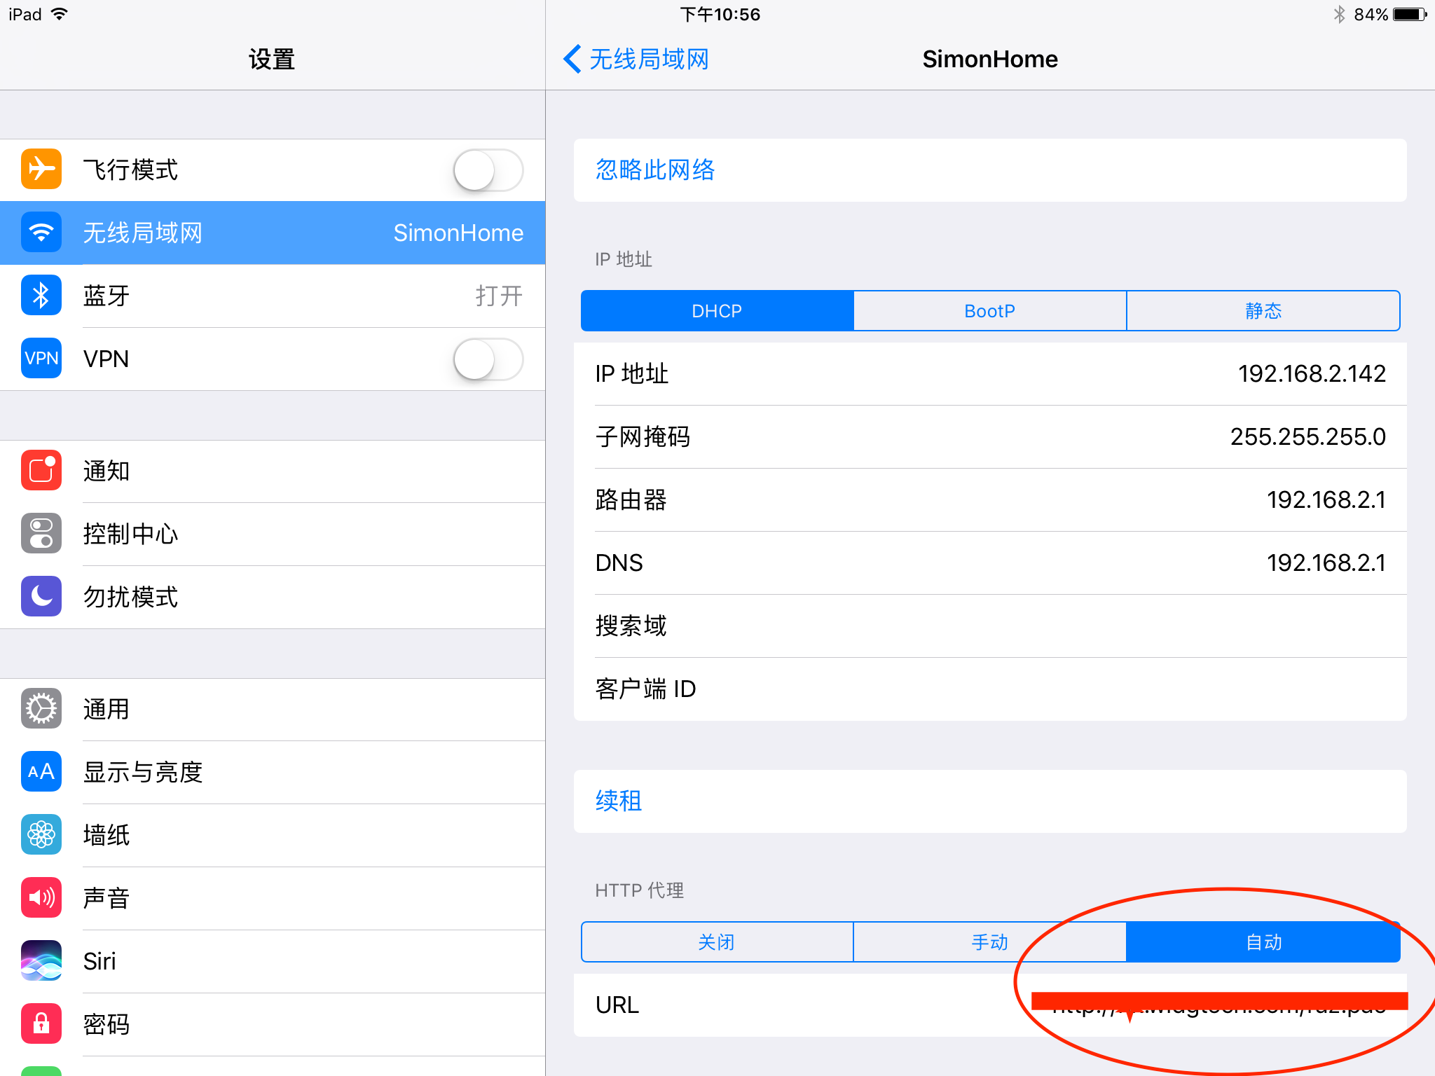Select the DHCP tab
The width and height of the screenshot is (1435, 1076).
point(717,311)
